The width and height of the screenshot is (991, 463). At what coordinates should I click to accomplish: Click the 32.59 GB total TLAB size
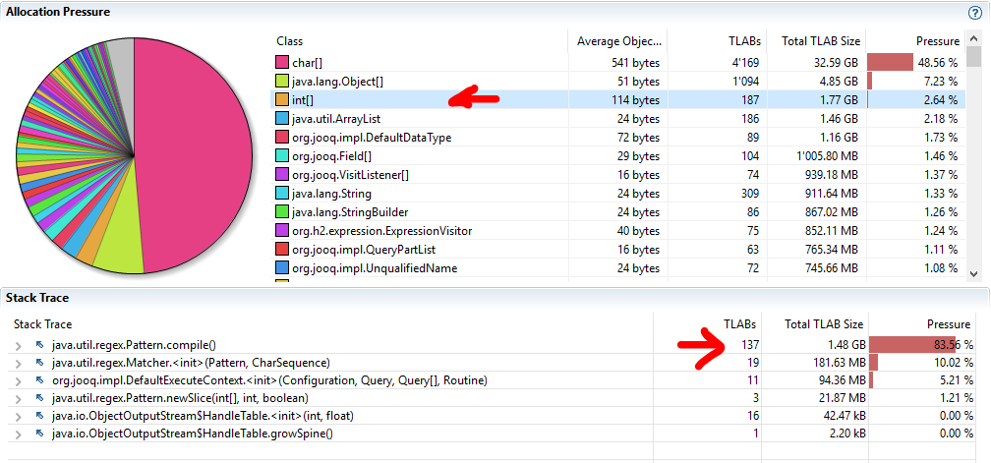[x=836, y=63]
